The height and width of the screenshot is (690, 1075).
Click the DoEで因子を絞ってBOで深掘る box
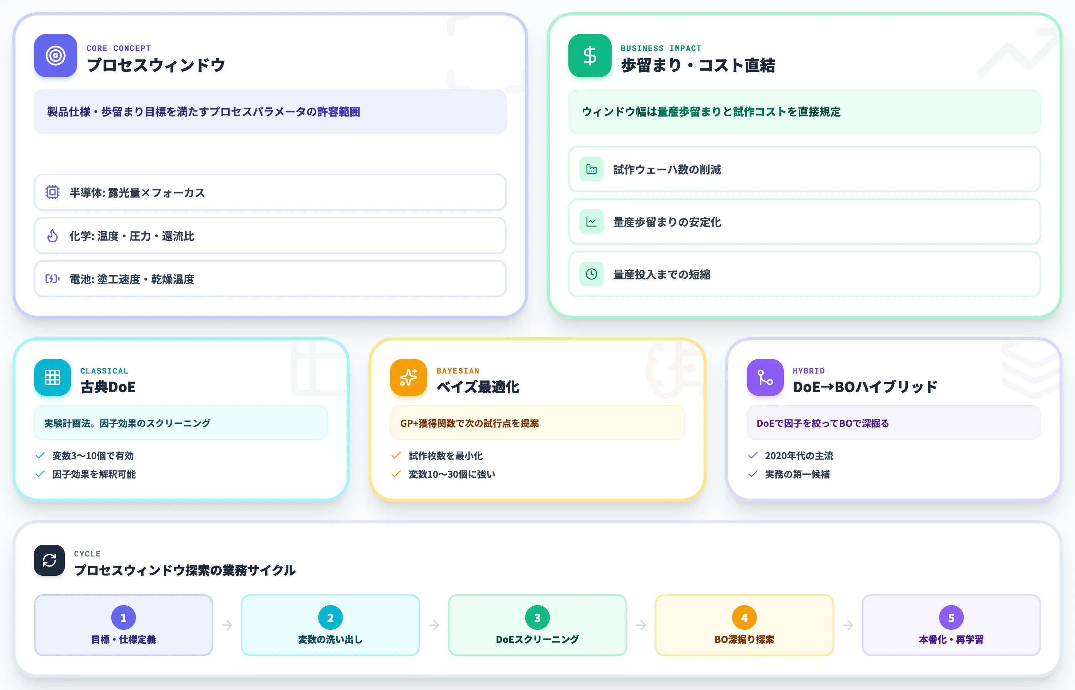894,423
